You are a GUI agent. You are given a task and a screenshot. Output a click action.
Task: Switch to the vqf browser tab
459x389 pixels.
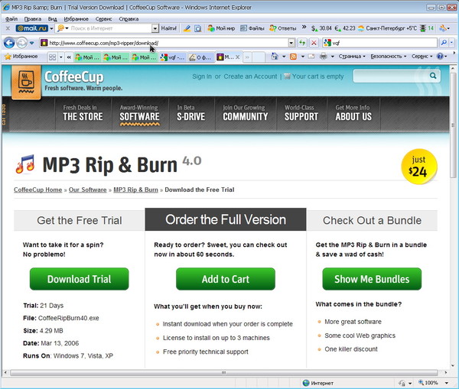click(x=172, y=57)
